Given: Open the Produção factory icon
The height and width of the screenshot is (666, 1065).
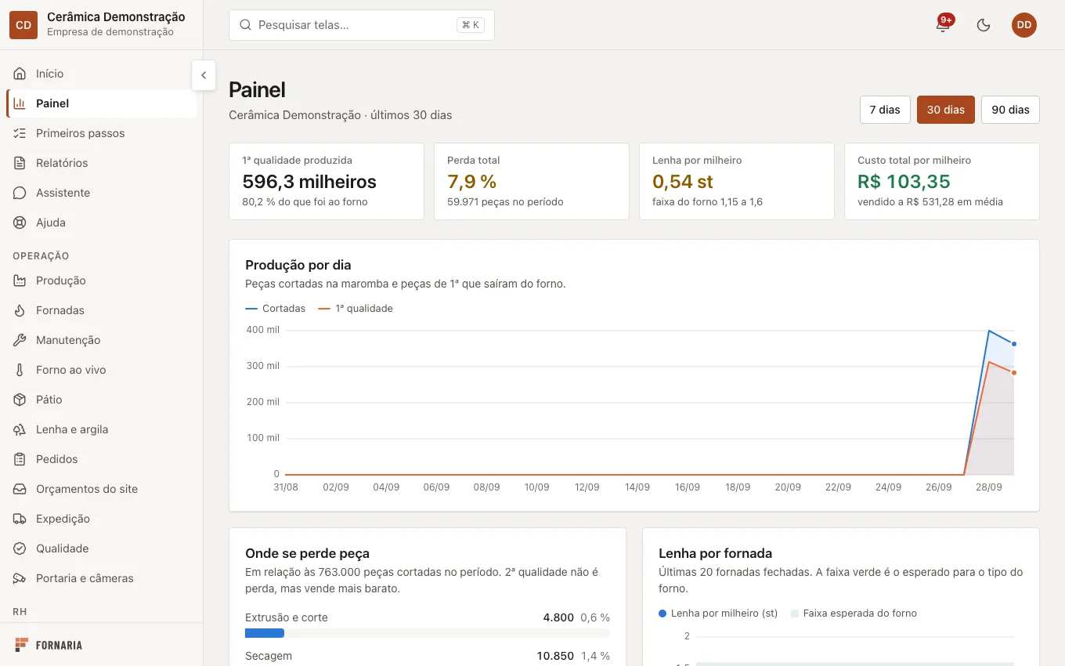Looking at the screenshot, I should coord(20,281).
